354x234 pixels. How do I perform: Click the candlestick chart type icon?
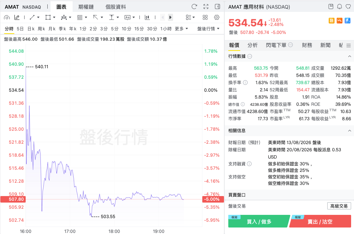147,17
